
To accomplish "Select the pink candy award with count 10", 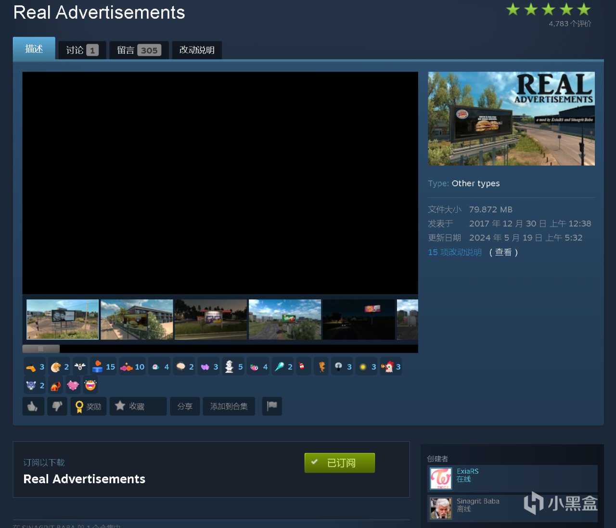I will (x=132, y=367).
